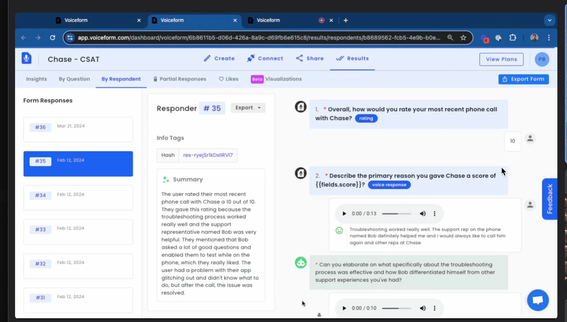
Task: Open the Feedback side tab
Action: 549,199
